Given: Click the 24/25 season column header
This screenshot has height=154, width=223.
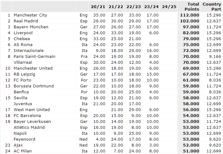Looking at the screenshot, I should (x=169, y=7).
